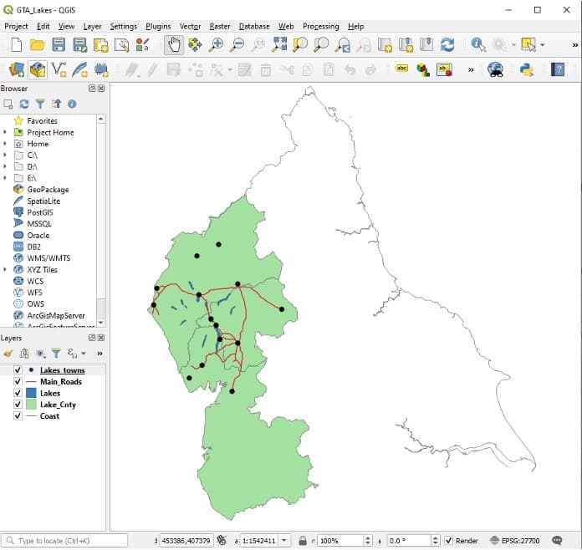Select the Pan Map hand tool
This screenshot has width=582, height=550.
click(173, 45)
